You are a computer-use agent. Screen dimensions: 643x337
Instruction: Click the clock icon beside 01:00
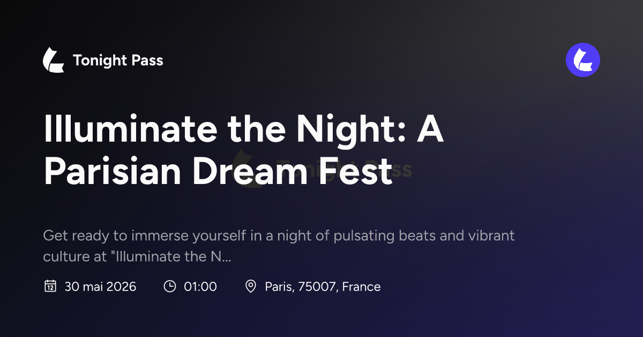point(169,286)
